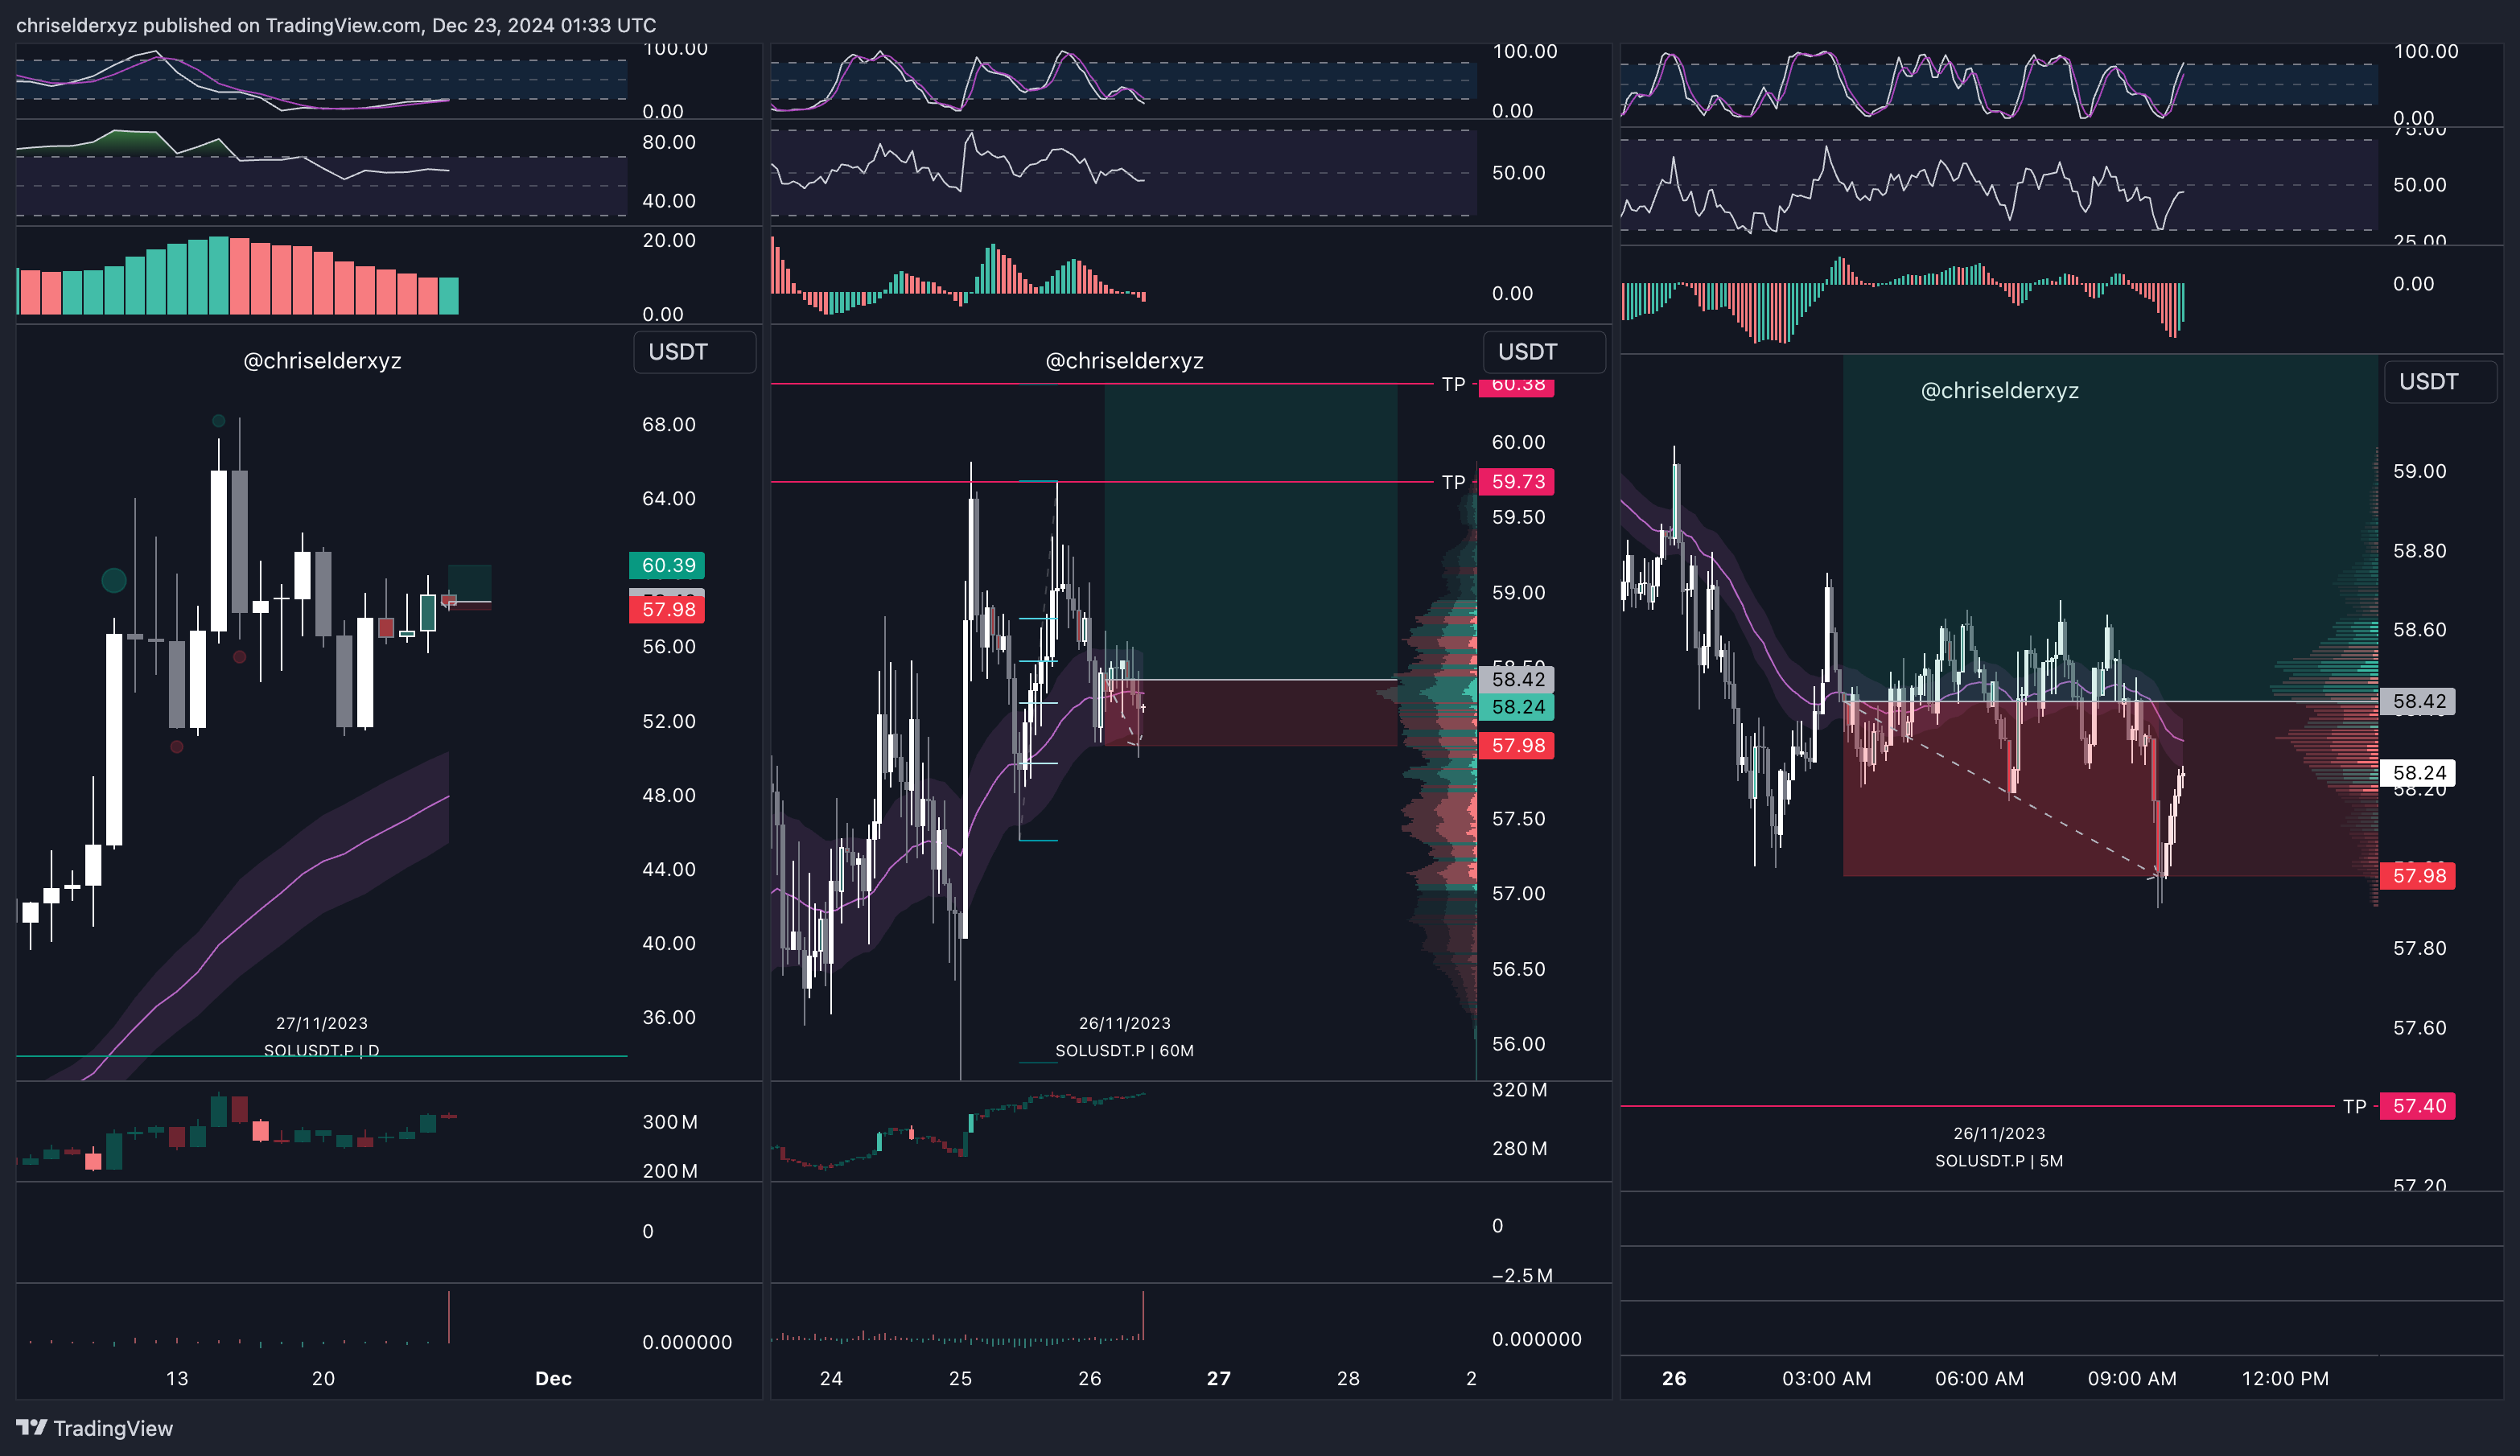The image size is (2520, 1456).
Task: Click the SOLUSDT.P | 60M symbol label
Action: [1124, 1050]
